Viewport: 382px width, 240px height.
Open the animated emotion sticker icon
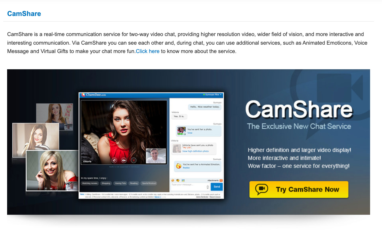[x=178, y=180]
